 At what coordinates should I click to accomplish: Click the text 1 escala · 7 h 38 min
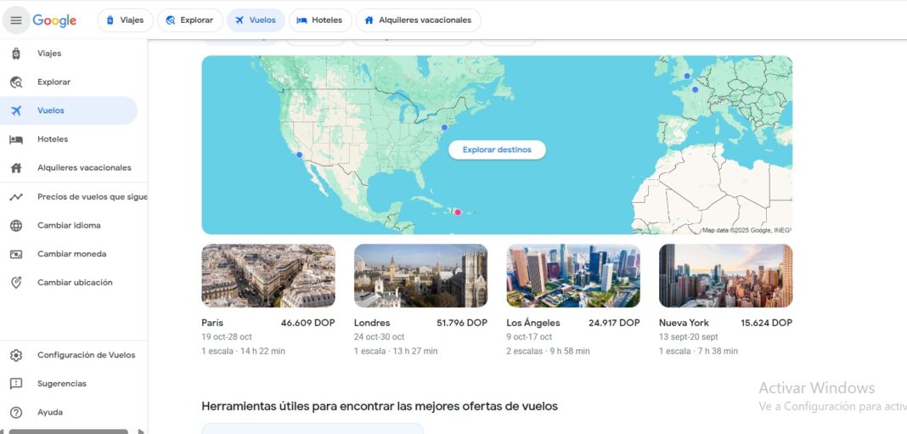(699, 352)
